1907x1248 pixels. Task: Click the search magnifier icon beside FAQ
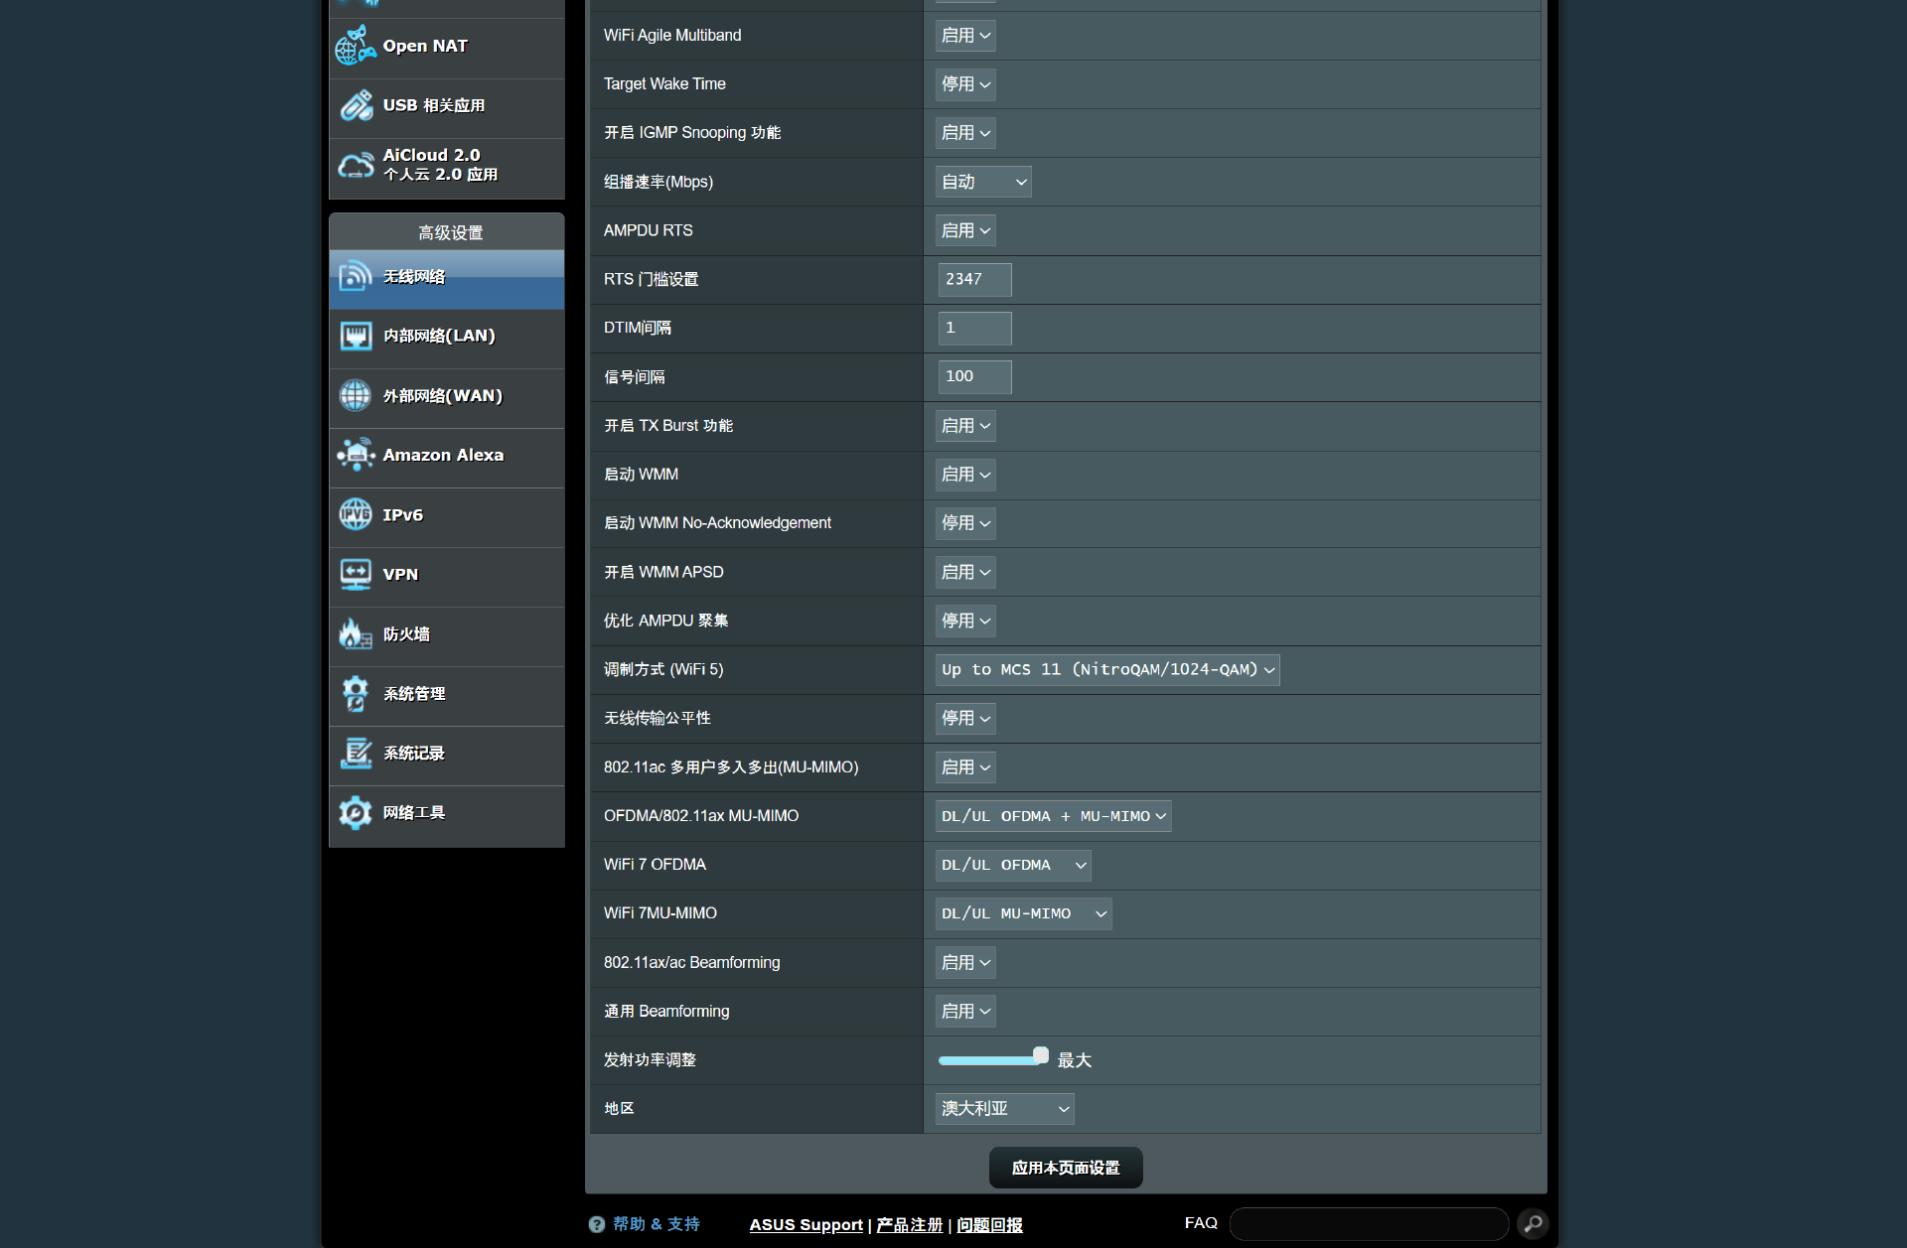pos(1533,1223)
